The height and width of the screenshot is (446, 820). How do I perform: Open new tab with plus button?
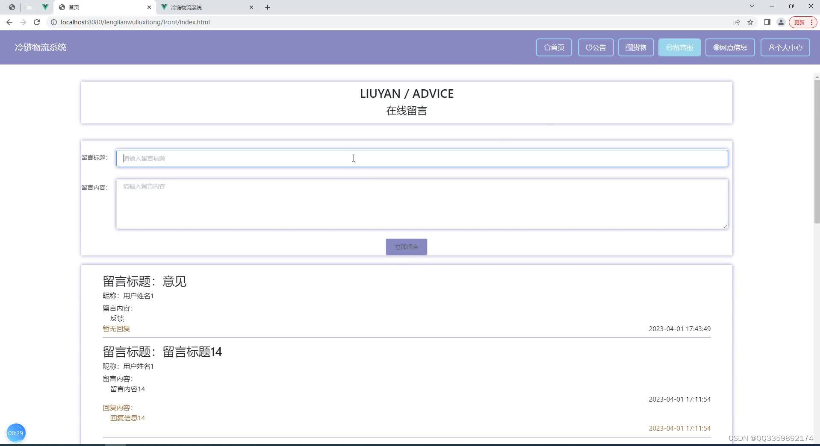tap(268, 7)
